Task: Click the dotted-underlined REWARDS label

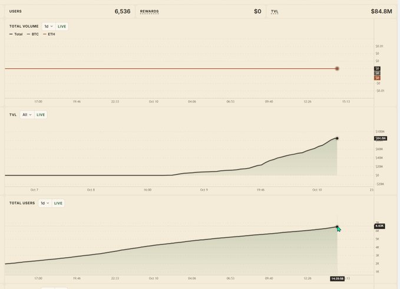Action: 149,11
